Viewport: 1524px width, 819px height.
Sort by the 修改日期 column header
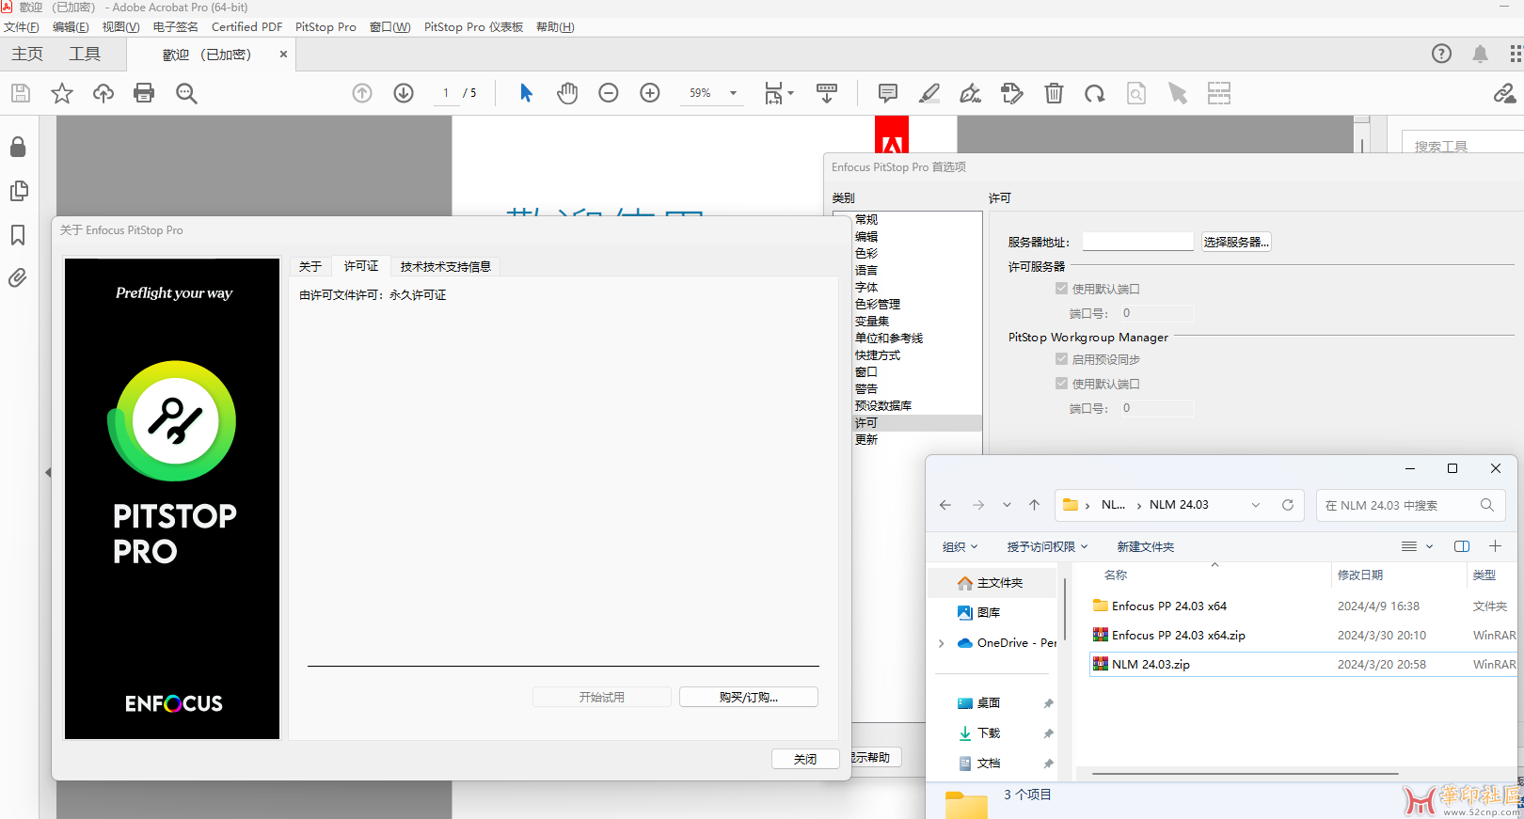(x=1360, y=575)
